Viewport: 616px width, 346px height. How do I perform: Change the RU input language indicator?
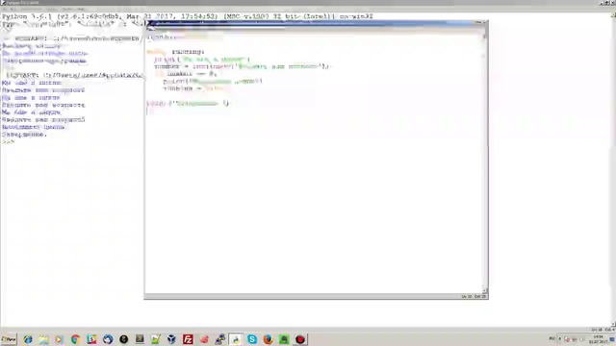point(552,338)
